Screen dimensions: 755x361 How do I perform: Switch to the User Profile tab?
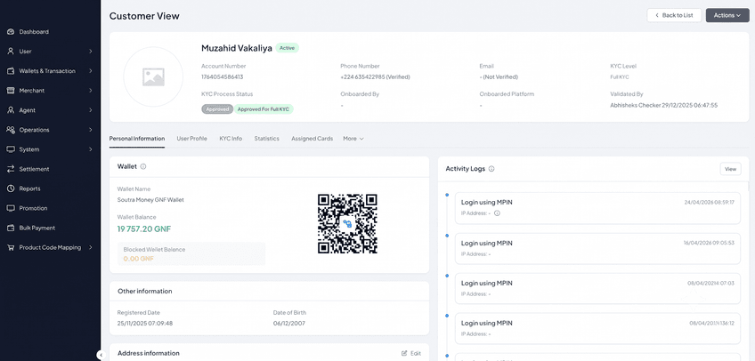191,139
